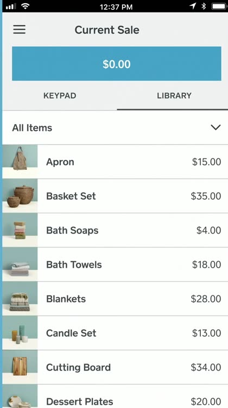Screen dimensions: 228x408
Task: Open the All Items category selector
Action: pyautogui.click(x=115, y=127)
